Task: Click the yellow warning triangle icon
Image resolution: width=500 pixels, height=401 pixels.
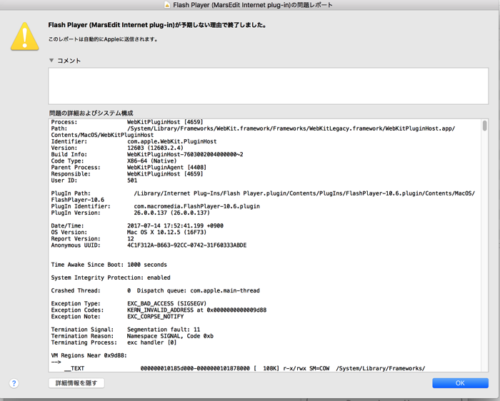Action: point(25,36)
